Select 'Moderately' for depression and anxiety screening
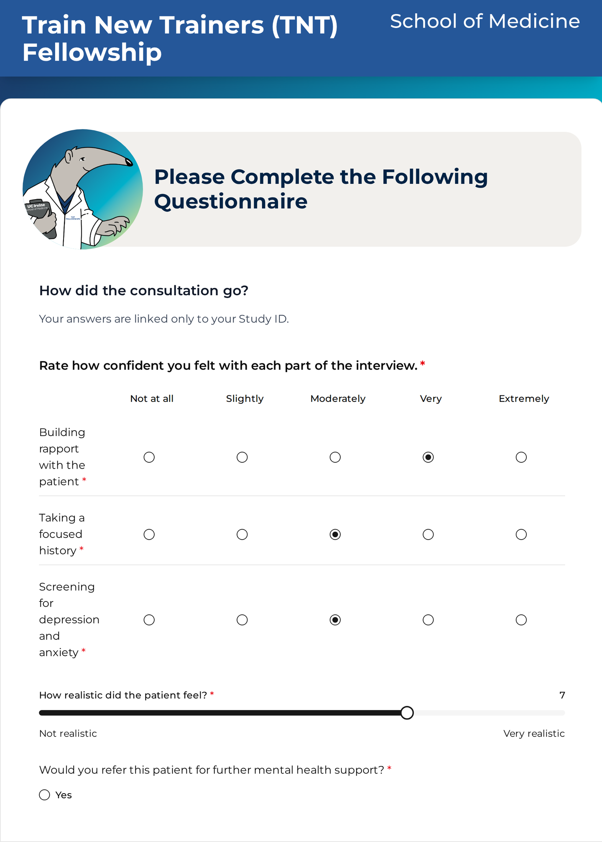This screenshot has height=842, width=602. pyautogui.click(x=335, y=620)
